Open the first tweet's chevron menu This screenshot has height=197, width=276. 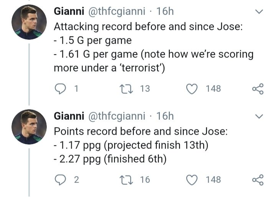259,13
